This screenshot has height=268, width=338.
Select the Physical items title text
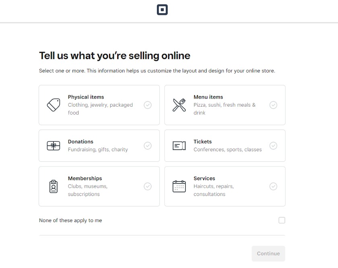coord(86,97)
